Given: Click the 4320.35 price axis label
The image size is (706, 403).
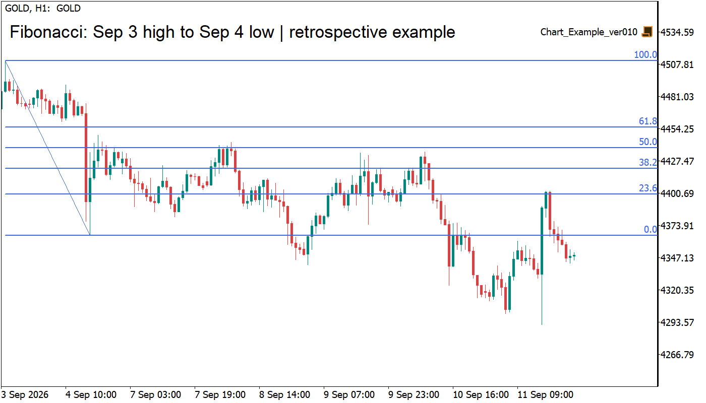Looking at the screenshot, I should (678, 290).
